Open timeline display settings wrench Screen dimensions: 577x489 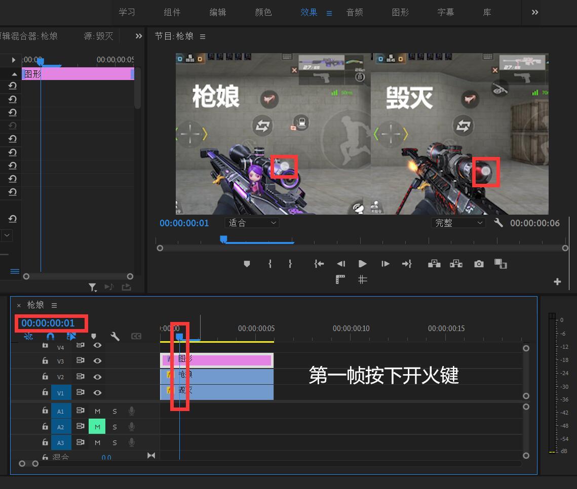(115, 336)
